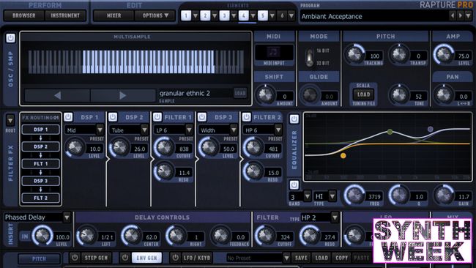This screenshot has width=476, height=268.
Task: Toggle Filter 1 power button
Action: 157,117
